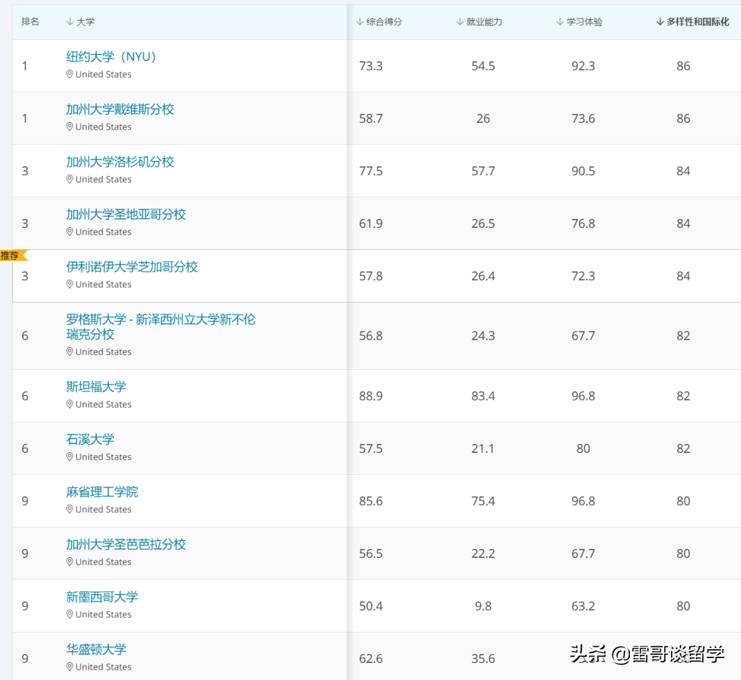
Task: Open 华盛顿大学 link
Action: [x=96, y=649]
